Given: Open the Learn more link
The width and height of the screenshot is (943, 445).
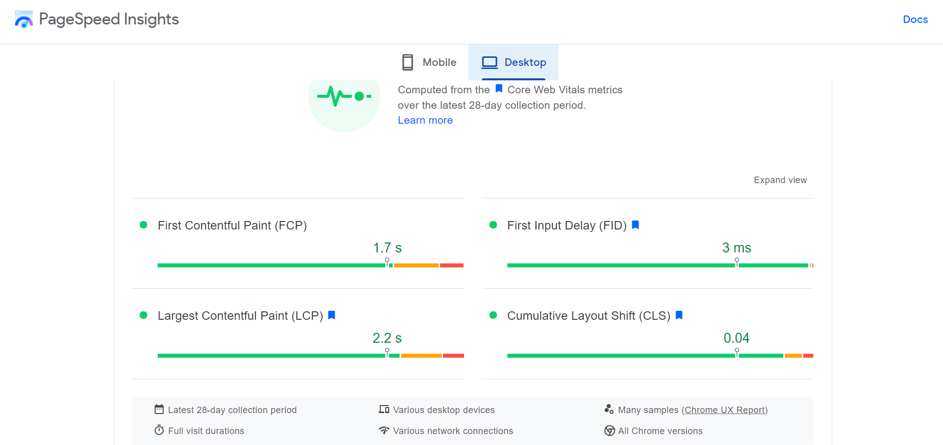Looking at the screenshot, I should click(425, 120).
